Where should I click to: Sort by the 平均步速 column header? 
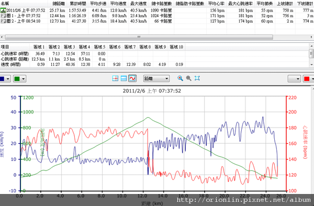(98, 4)
